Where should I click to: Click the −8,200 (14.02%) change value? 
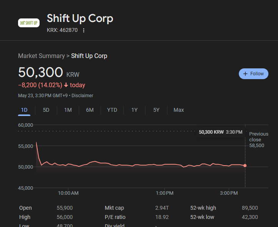tap(40, 85)
